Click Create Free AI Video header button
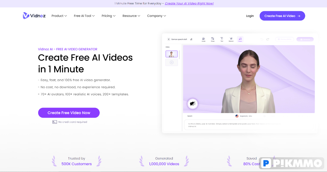 pos(282,16)
